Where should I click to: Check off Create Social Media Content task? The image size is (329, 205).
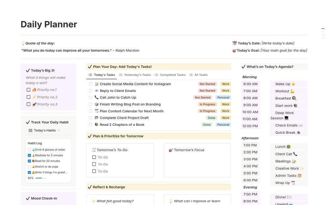90,84
